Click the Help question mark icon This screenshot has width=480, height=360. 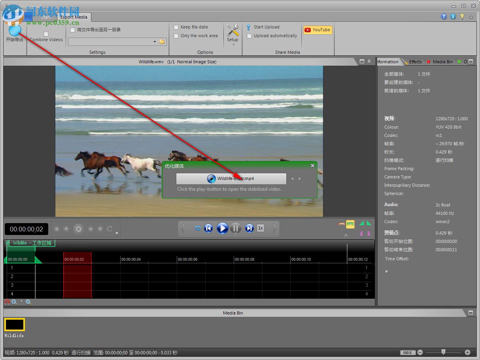point(444,17)
